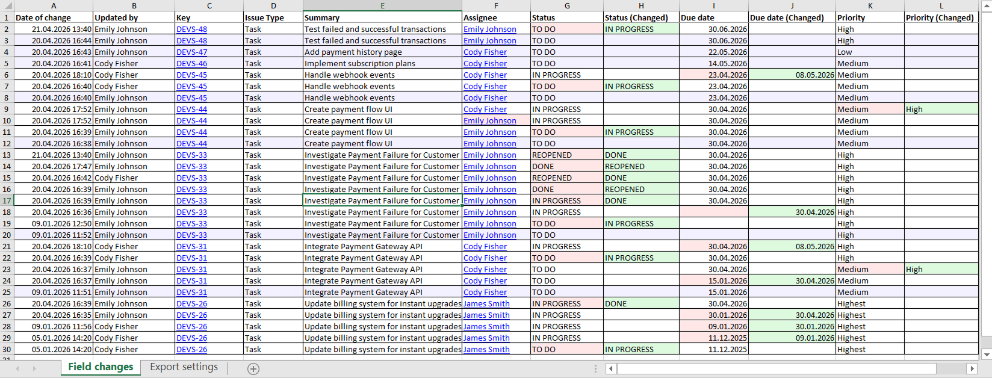Click the next sheet navigation arrow

(x=34, y=368)
